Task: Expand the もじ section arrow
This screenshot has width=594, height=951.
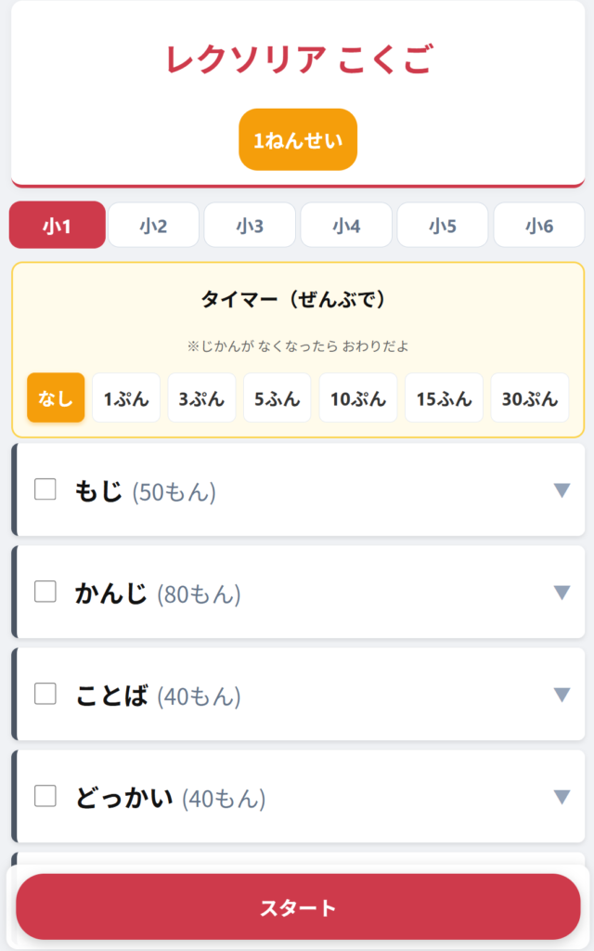Action: pyautogui.click(x=562, y=490)
